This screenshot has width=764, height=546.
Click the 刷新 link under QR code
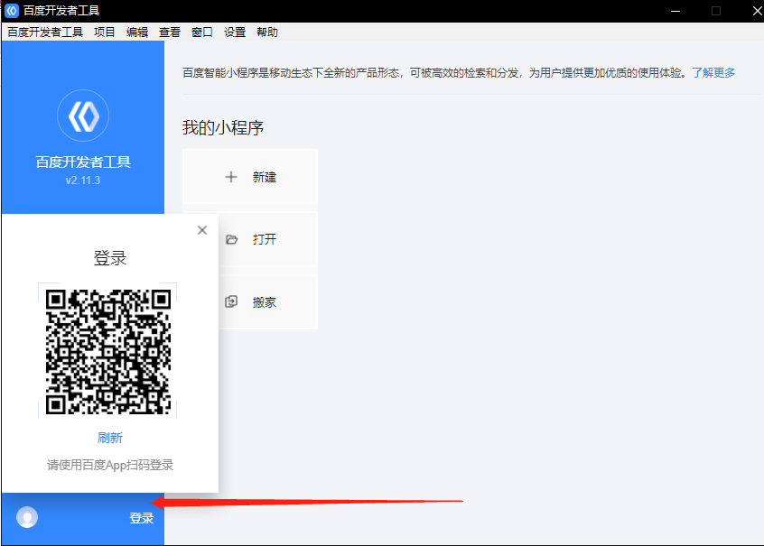[x=110, y=438]
